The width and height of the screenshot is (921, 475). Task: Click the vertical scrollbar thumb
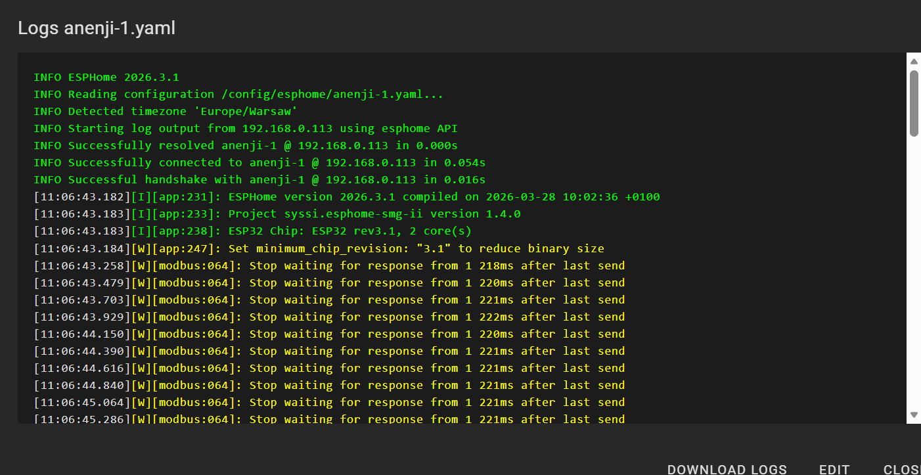click(913, 103)
